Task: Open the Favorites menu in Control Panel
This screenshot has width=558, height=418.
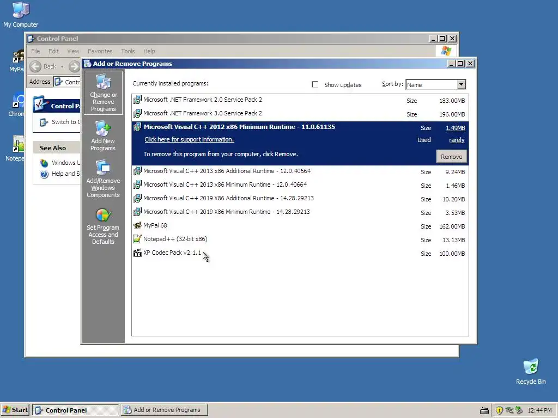Action: (x=100, y=51)
